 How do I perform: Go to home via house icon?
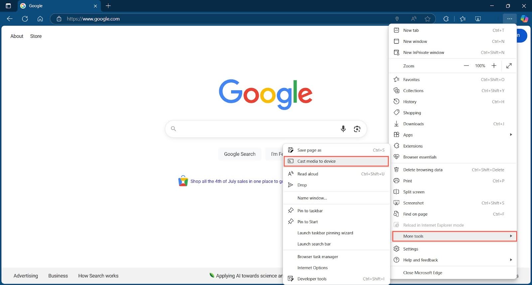pyautogui.click(x=40, y=19)
